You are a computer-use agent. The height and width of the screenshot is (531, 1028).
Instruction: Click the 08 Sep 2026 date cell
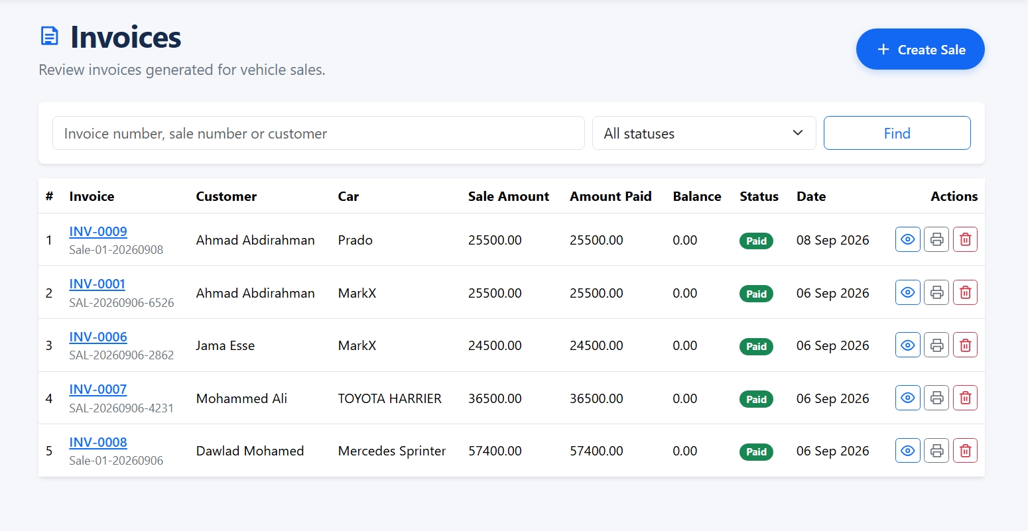pos(833,240)
